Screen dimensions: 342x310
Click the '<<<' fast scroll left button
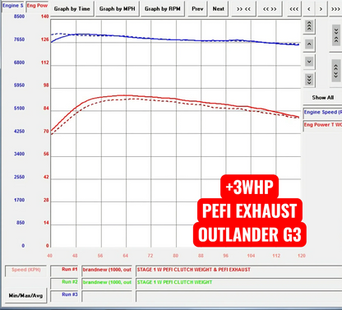click(294, 9)
